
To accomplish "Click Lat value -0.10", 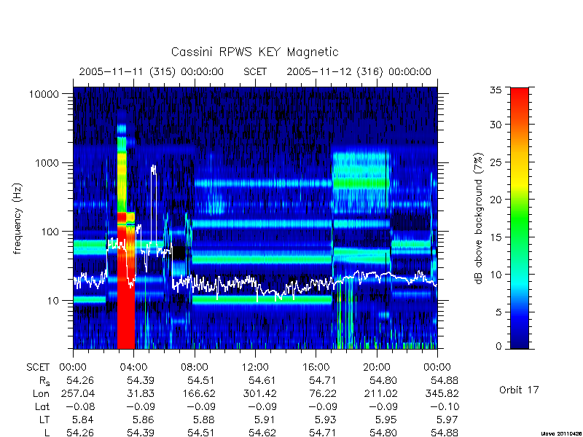I will click(445, 406).
